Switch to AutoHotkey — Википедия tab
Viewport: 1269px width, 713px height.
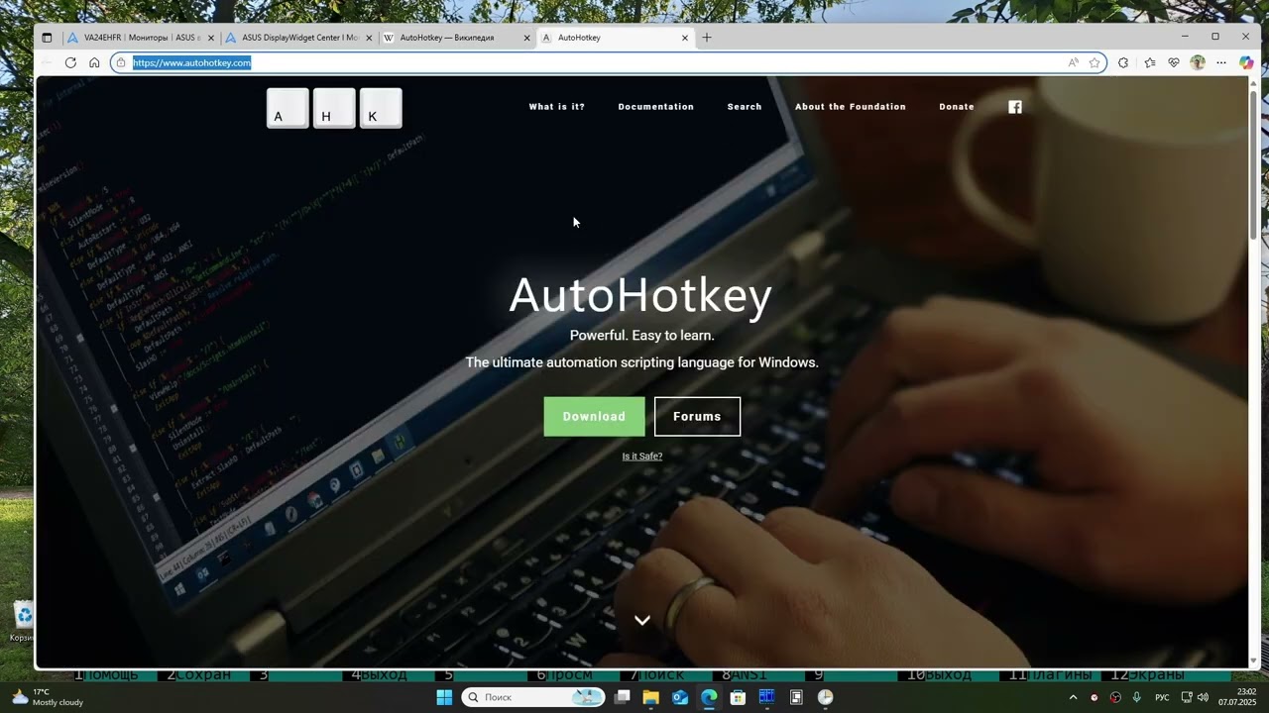pyautogui.click(x=457, y=38)
